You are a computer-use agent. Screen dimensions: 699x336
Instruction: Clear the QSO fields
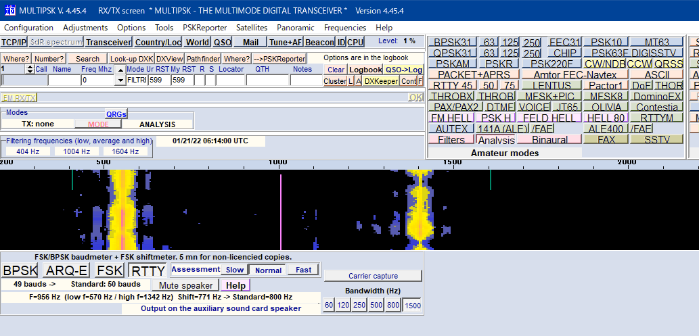[x=336, y=70]
